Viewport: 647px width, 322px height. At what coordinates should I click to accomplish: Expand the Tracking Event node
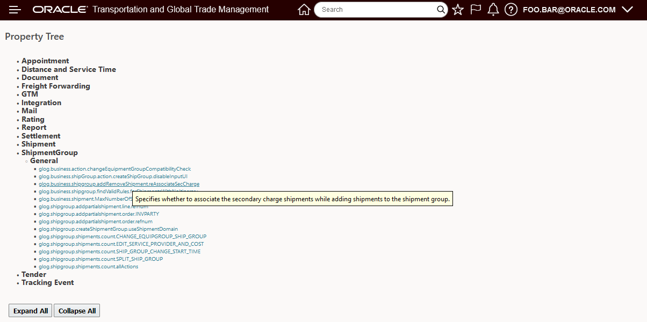48,282
